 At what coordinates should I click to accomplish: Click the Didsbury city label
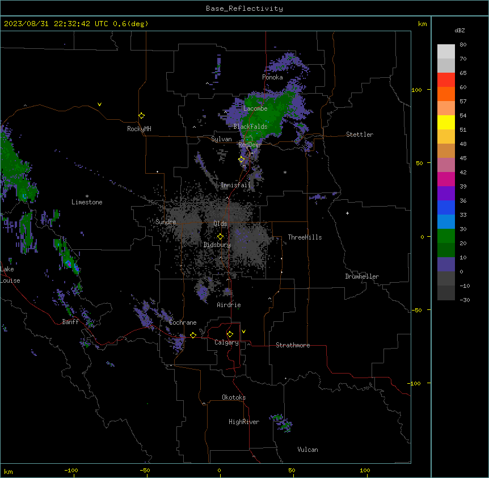pos(217,245)
